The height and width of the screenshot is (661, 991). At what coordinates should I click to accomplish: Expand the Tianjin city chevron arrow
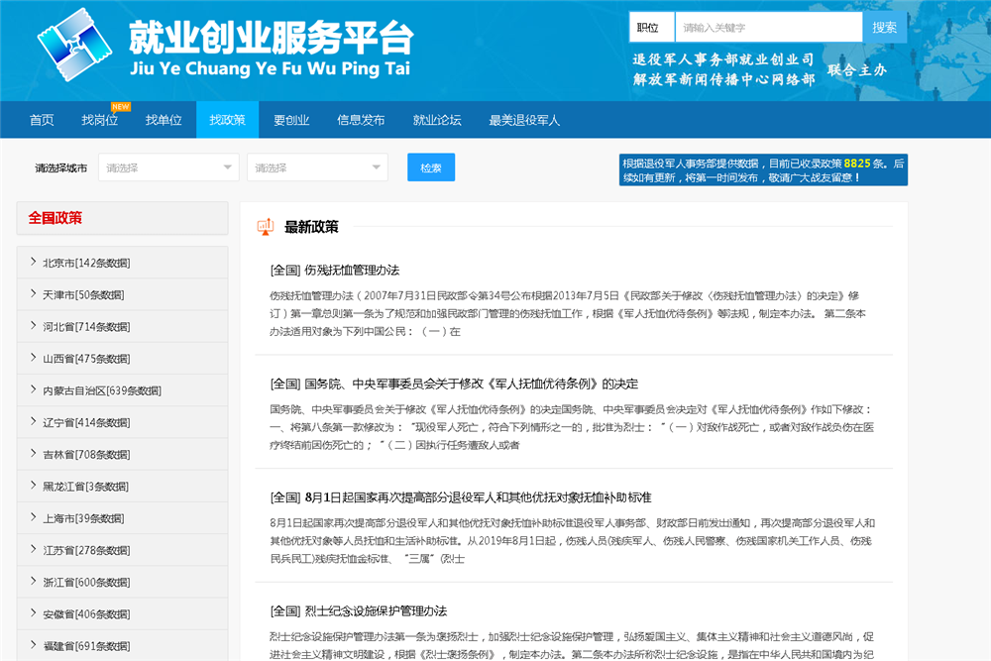pyautogui.click(x=32, y=294)
